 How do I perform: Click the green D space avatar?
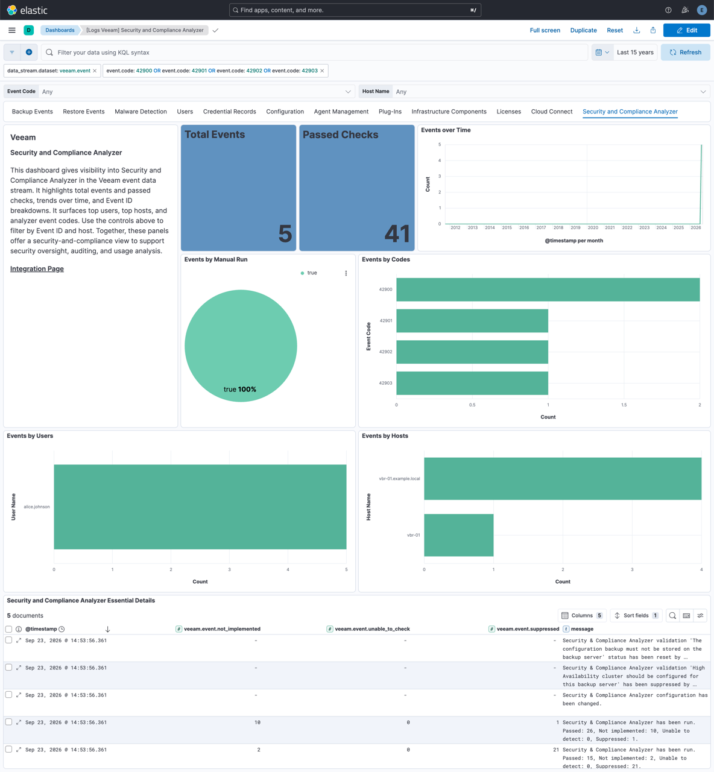[29, 30]
